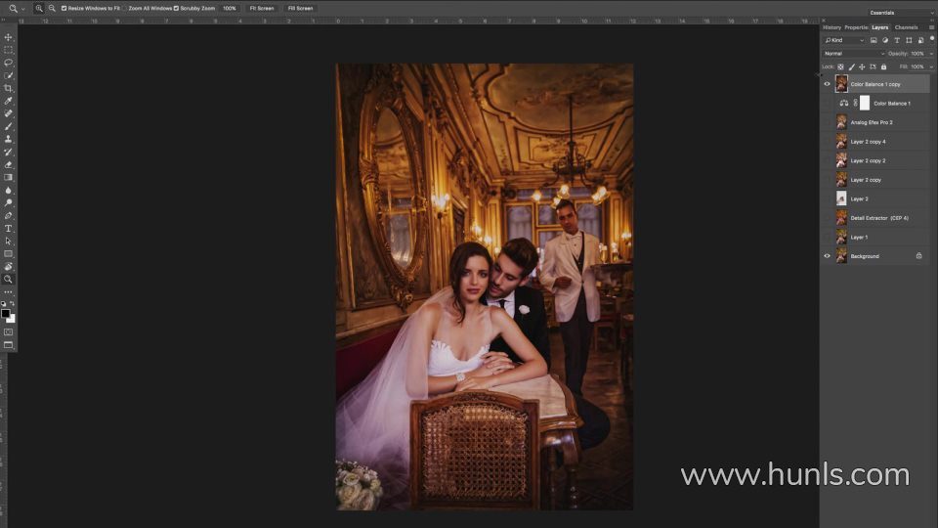The width and height of the screenshot is (938, 528).
Task: Switch to the Channels tab
Action: (906, 27)
